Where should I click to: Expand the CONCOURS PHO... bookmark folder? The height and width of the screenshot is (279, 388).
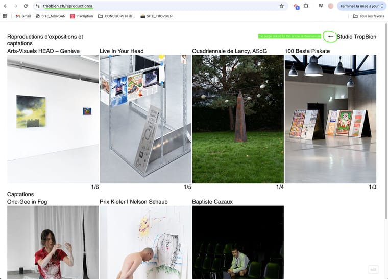point(116,16)
